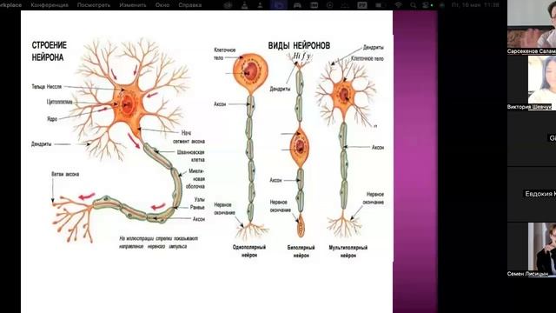Open the keyboard input source indicator
The image size is (556, 313).
click(362, 5)
